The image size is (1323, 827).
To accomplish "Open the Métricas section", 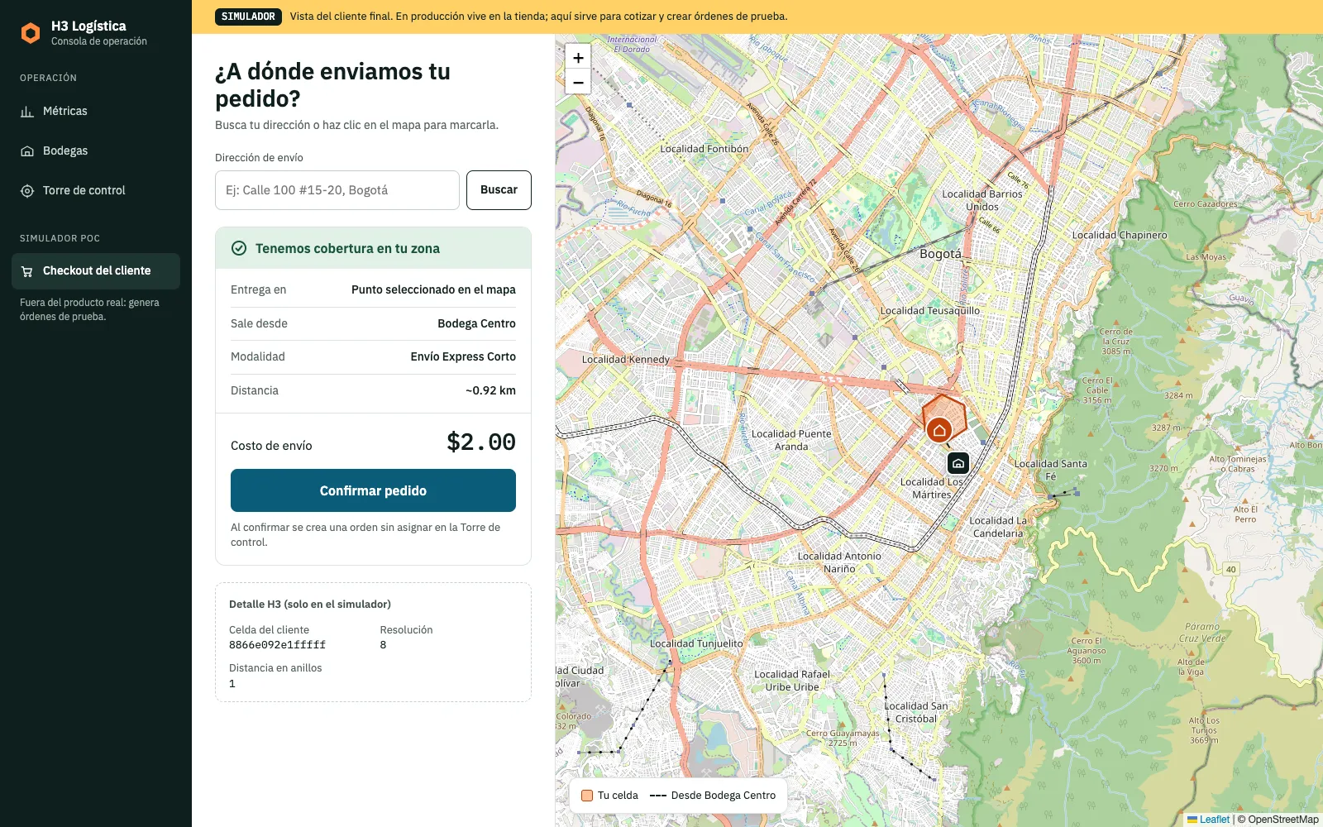I will click(x=96, y=111).
